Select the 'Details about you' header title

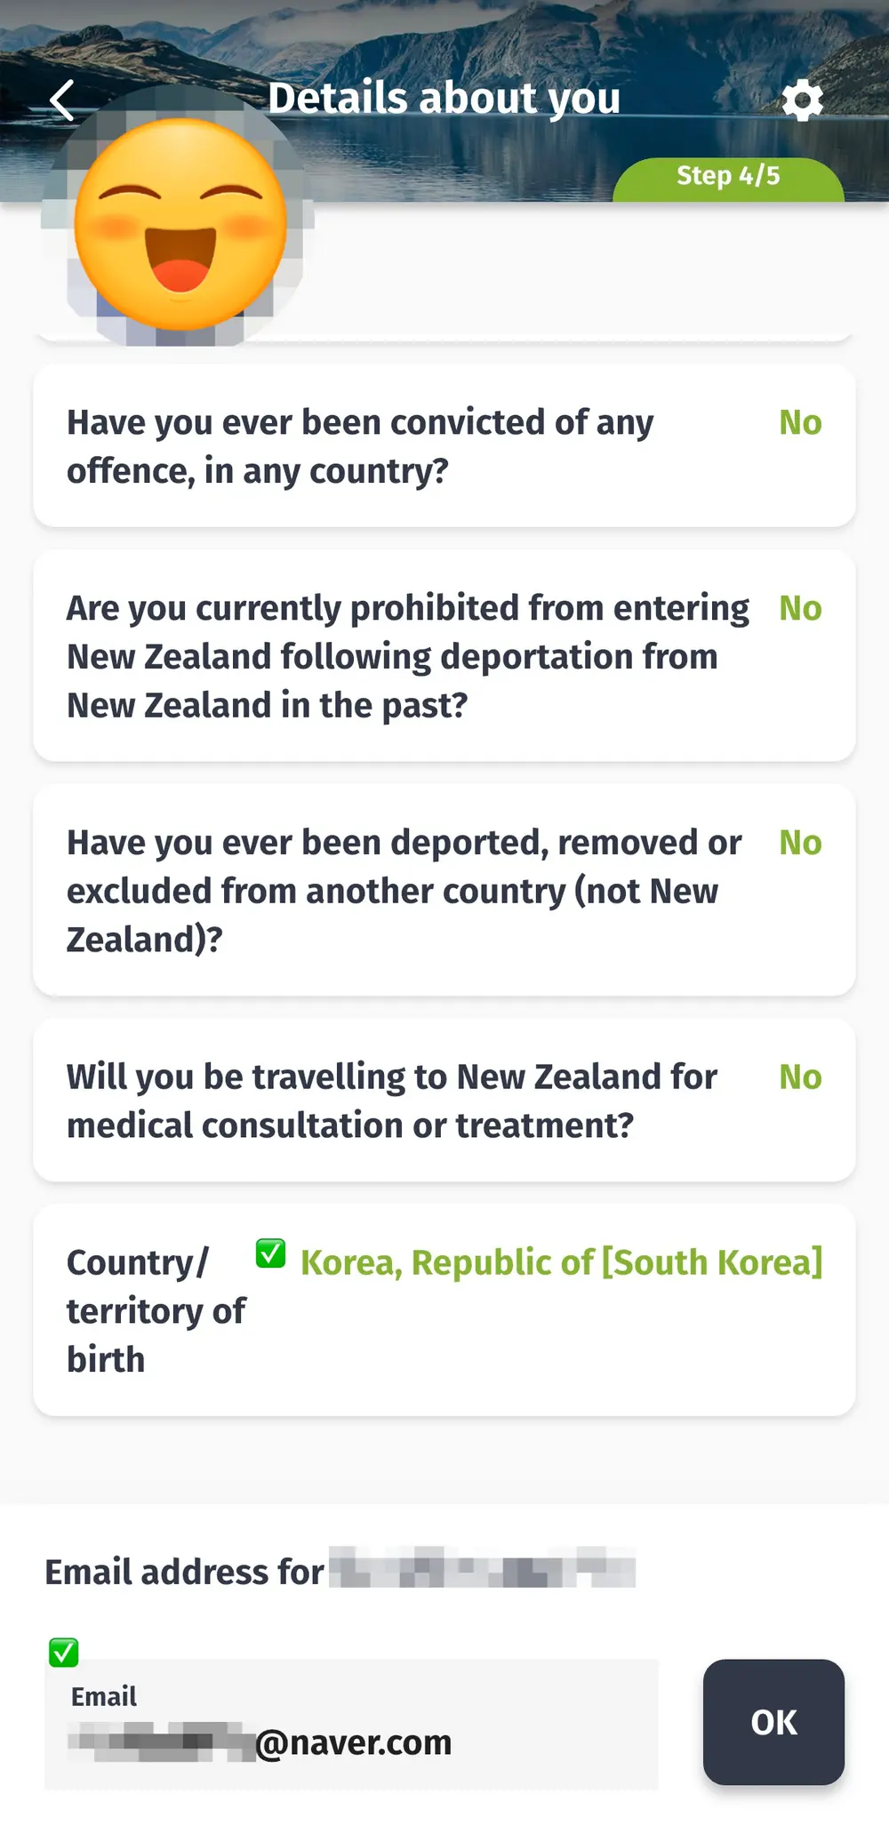tap(444, 98)
